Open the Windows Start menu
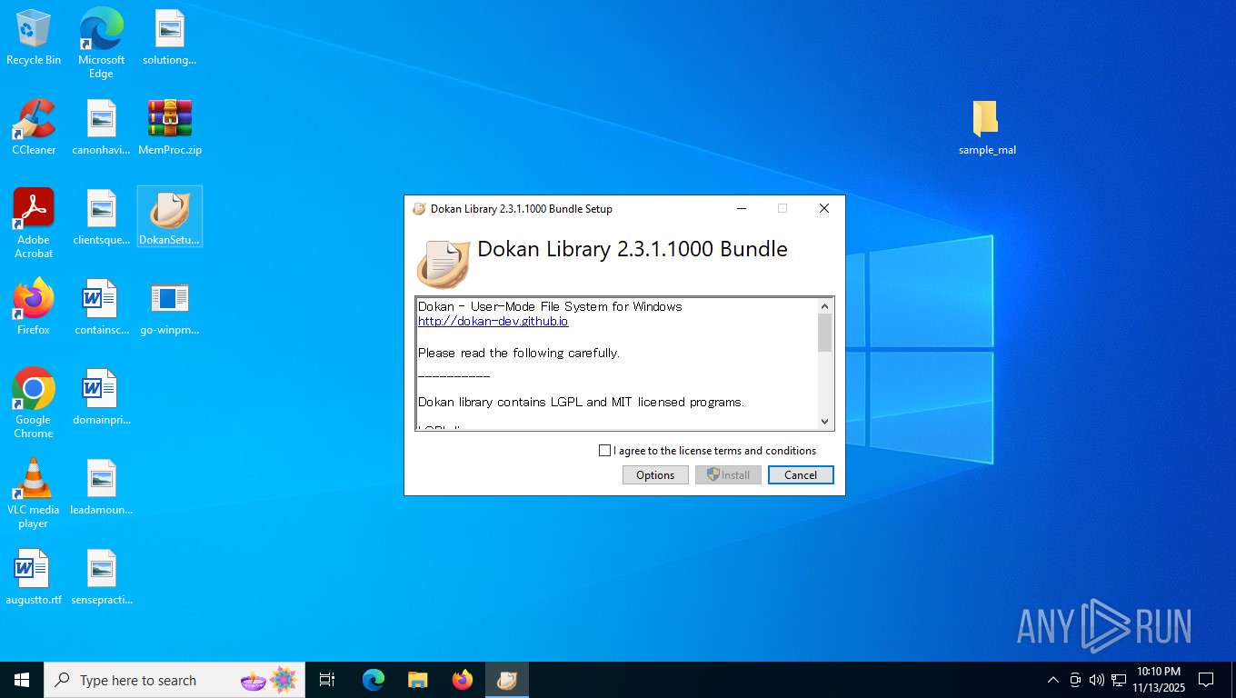This screenshot has height=698, width=1236. click(22, 680)
